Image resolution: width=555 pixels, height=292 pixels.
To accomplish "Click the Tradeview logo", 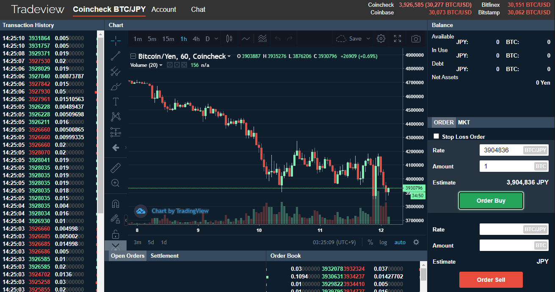I will [38, 9].
